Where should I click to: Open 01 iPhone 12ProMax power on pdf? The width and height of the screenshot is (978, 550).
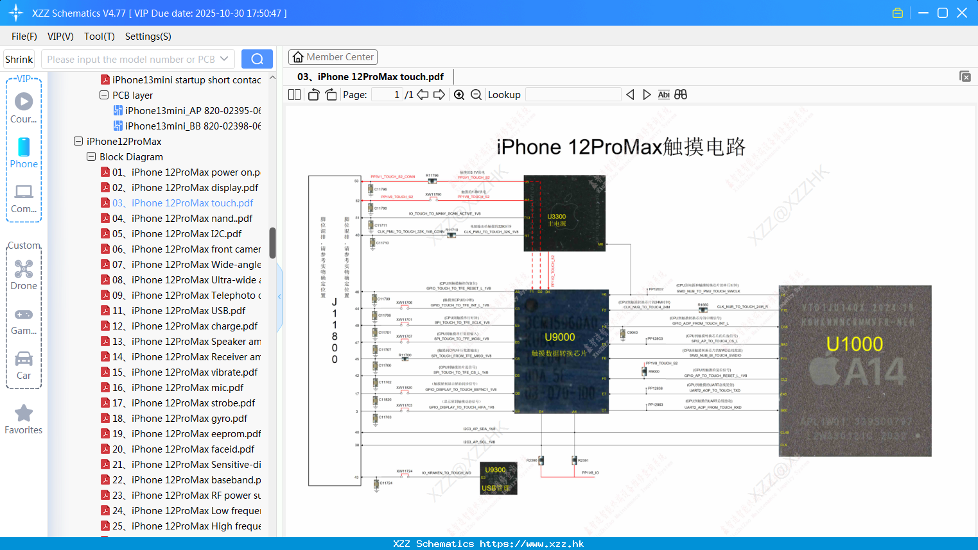180,172
